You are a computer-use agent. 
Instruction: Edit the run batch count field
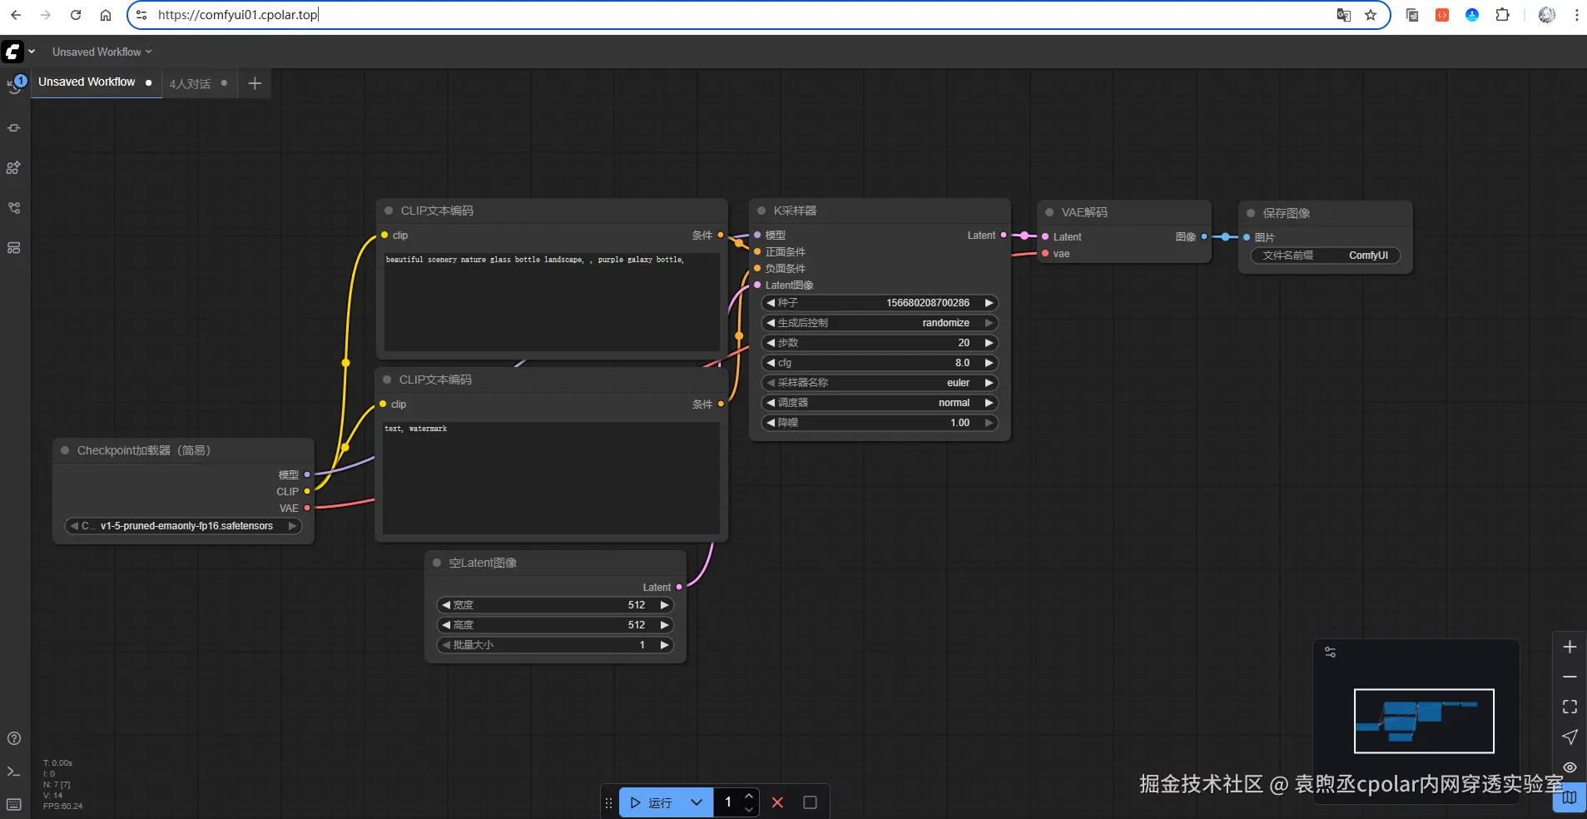click(727, 802)
